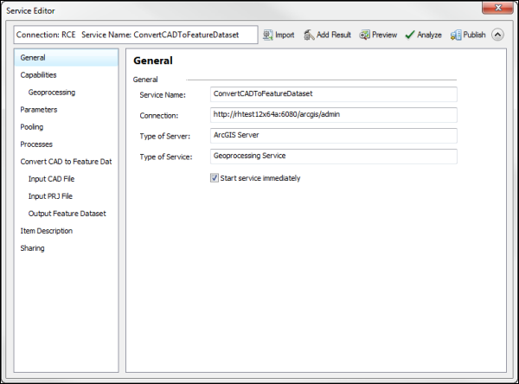Open the Capabilities section
519x384 pixels.
click(38, 75)
